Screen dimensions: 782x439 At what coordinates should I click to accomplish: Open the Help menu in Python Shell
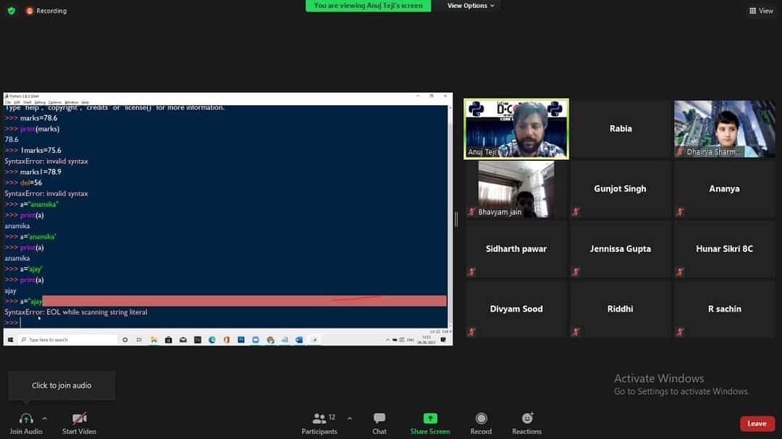(x=85, y=102)
